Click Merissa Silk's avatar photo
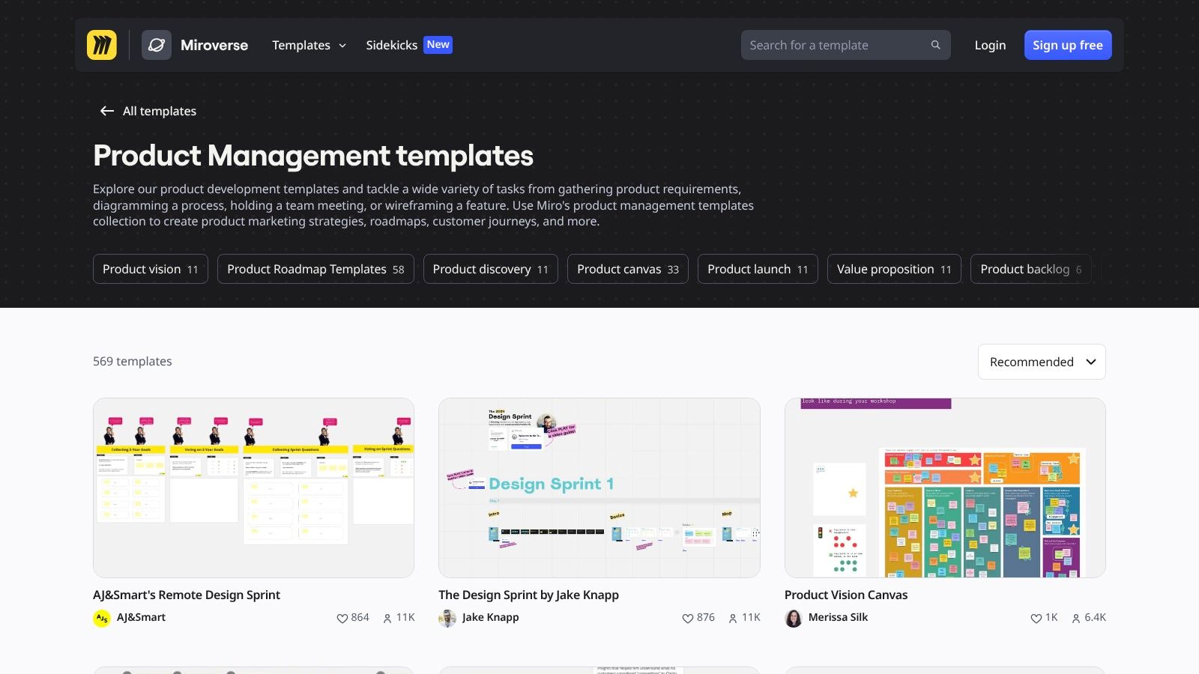This screenshot has height=674, width=1199. 794,618
